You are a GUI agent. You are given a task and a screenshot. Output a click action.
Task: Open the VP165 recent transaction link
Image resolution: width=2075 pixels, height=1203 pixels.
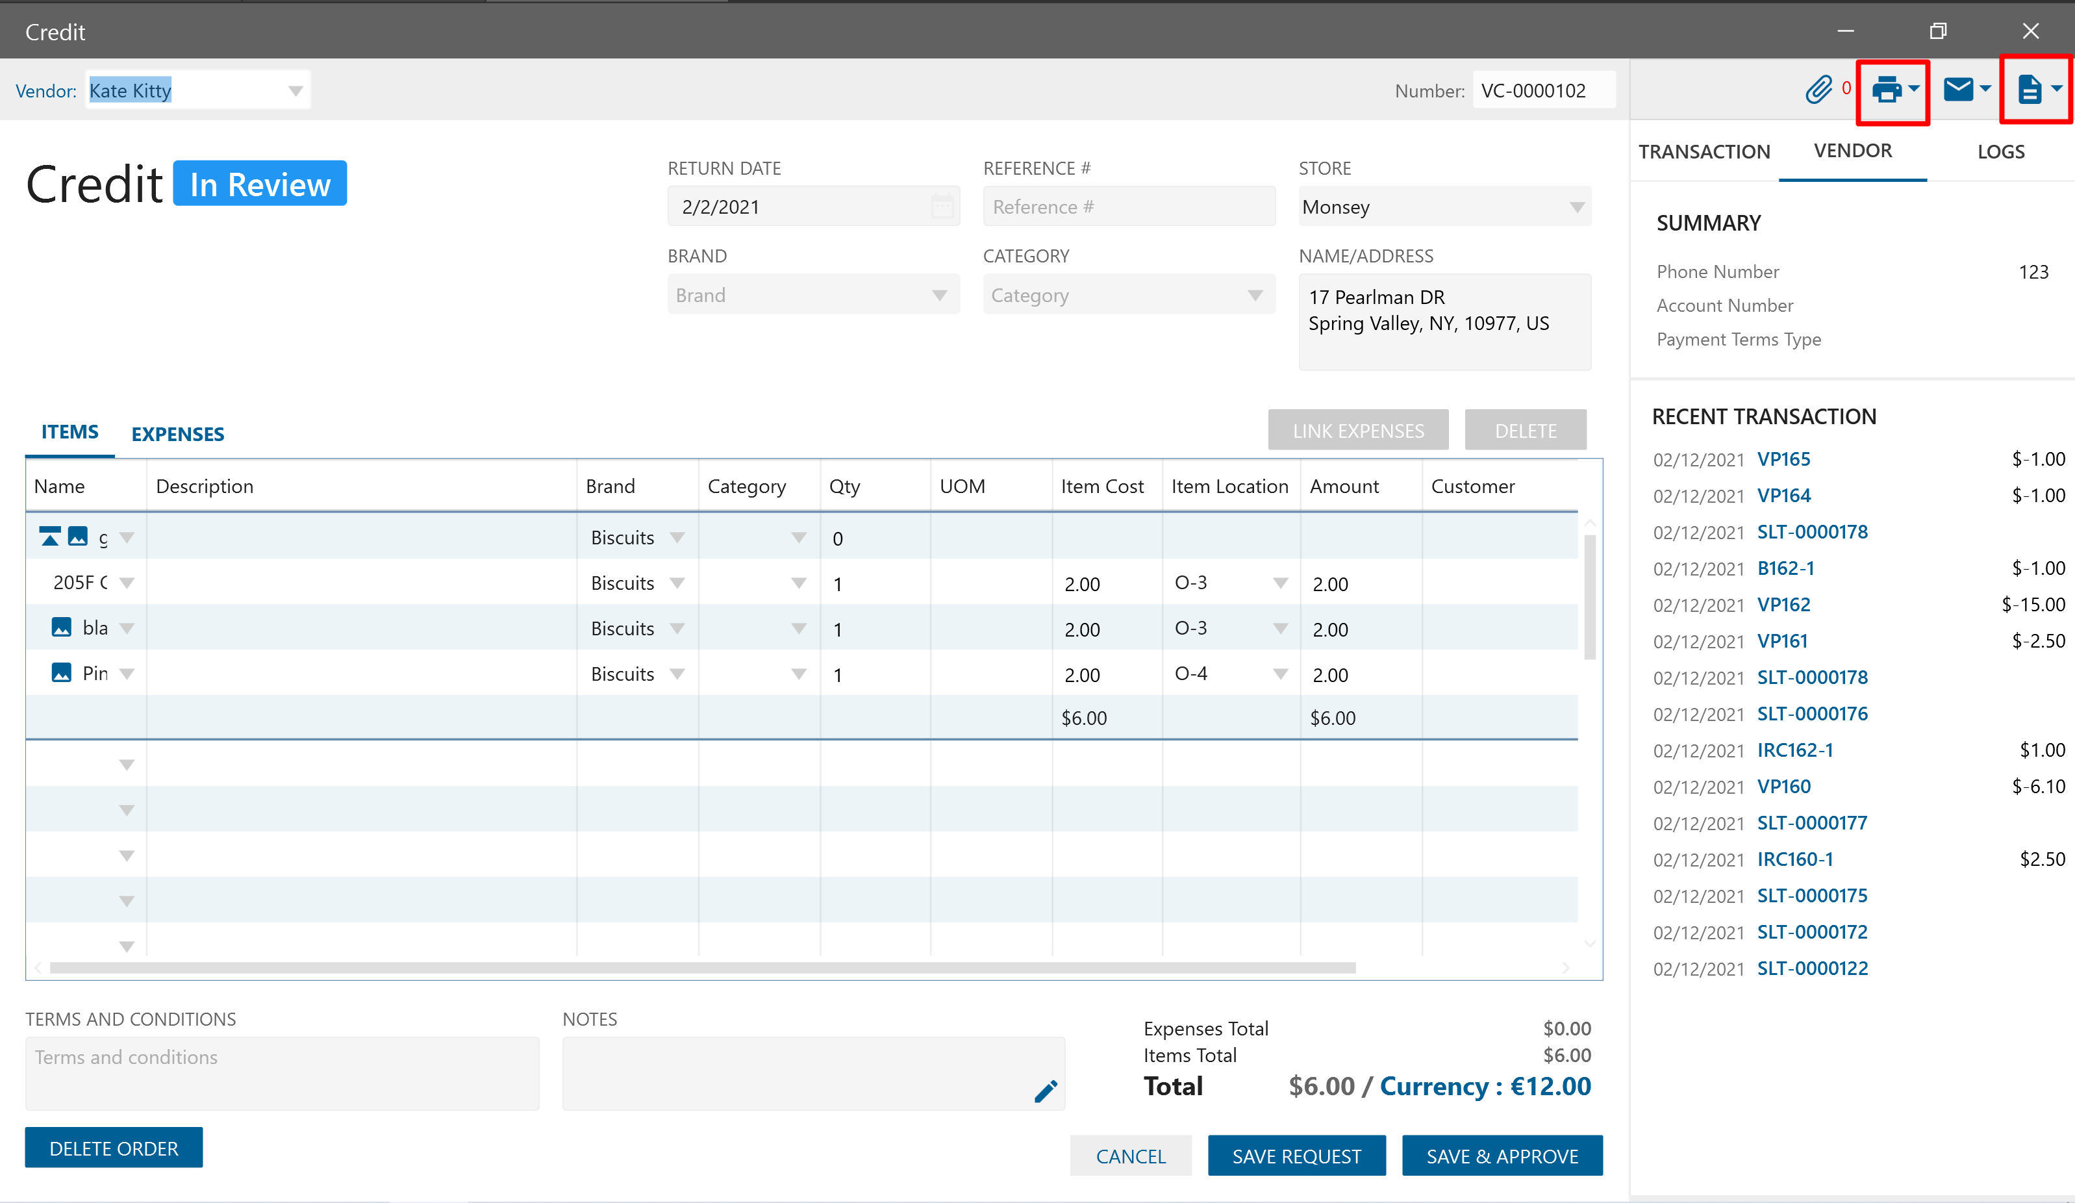[1783, 459]
